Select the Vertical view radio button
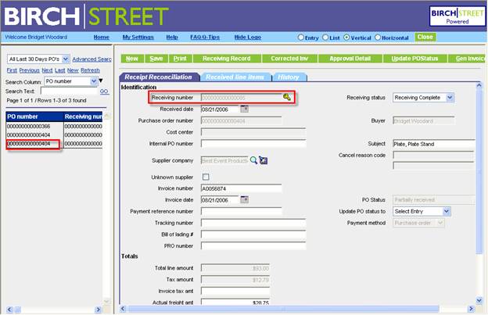The height and width of the screenshot is (315, 488). pyautogui.click(x=346, y=38)
